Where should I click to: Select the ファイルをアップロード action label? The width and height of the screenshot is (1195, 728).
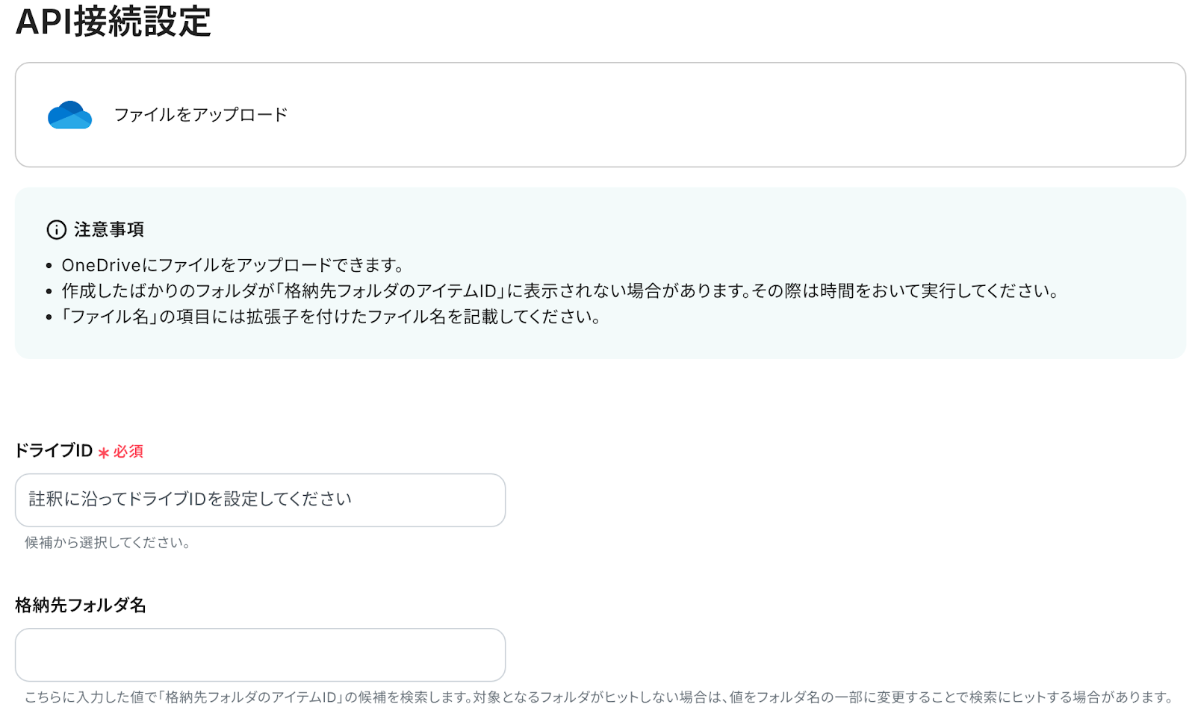201,115
